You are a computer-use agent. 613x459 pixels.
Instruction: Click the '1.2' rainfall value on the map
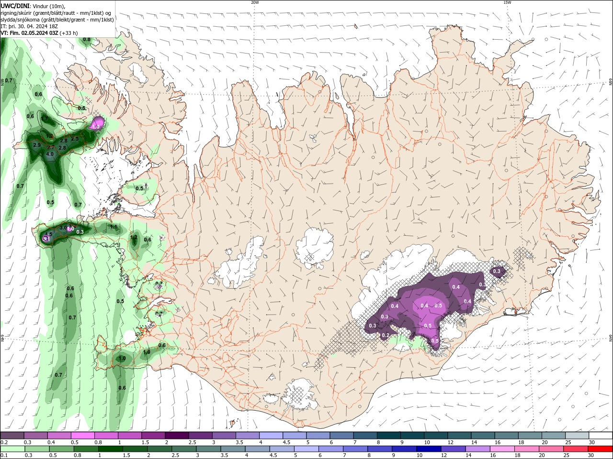tap(134, 237)
